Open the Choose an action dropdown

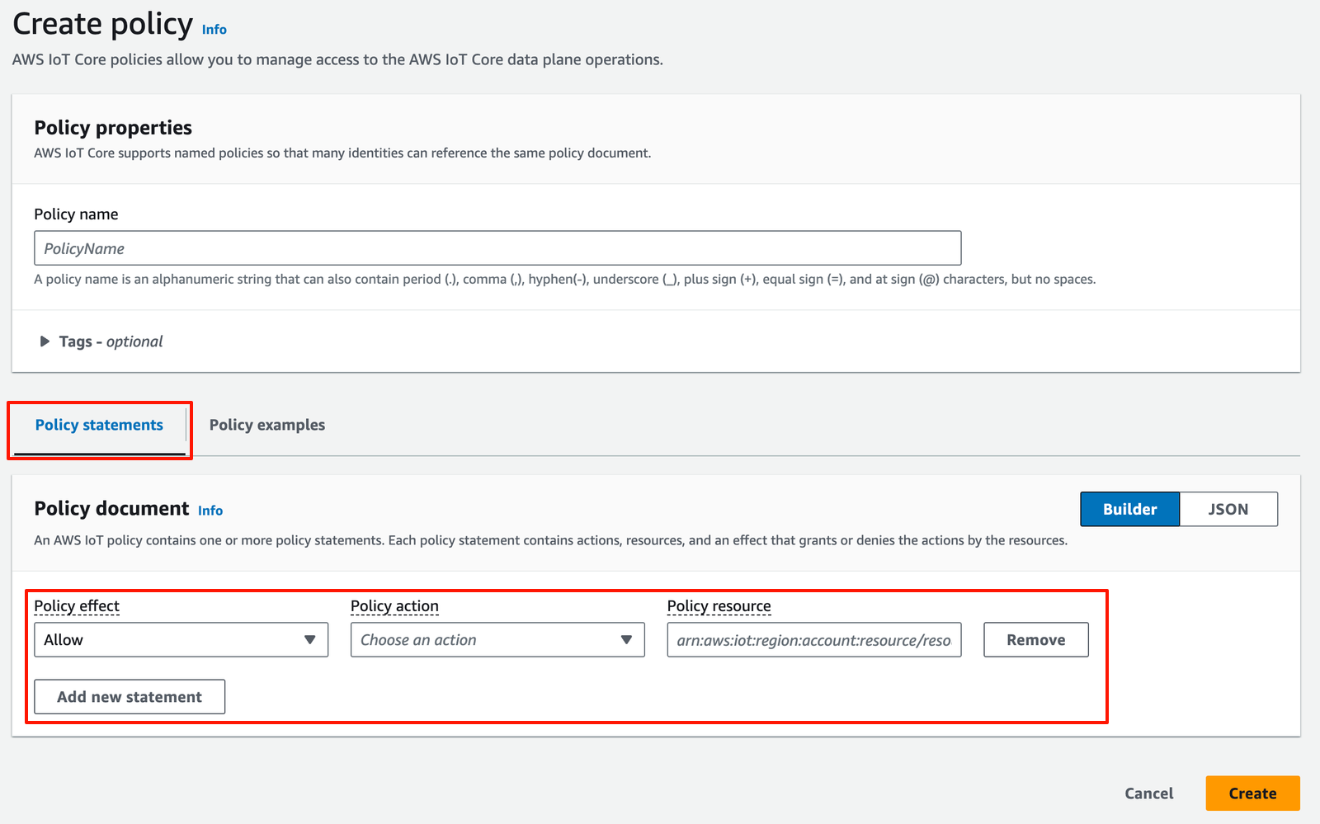point(497,640)
